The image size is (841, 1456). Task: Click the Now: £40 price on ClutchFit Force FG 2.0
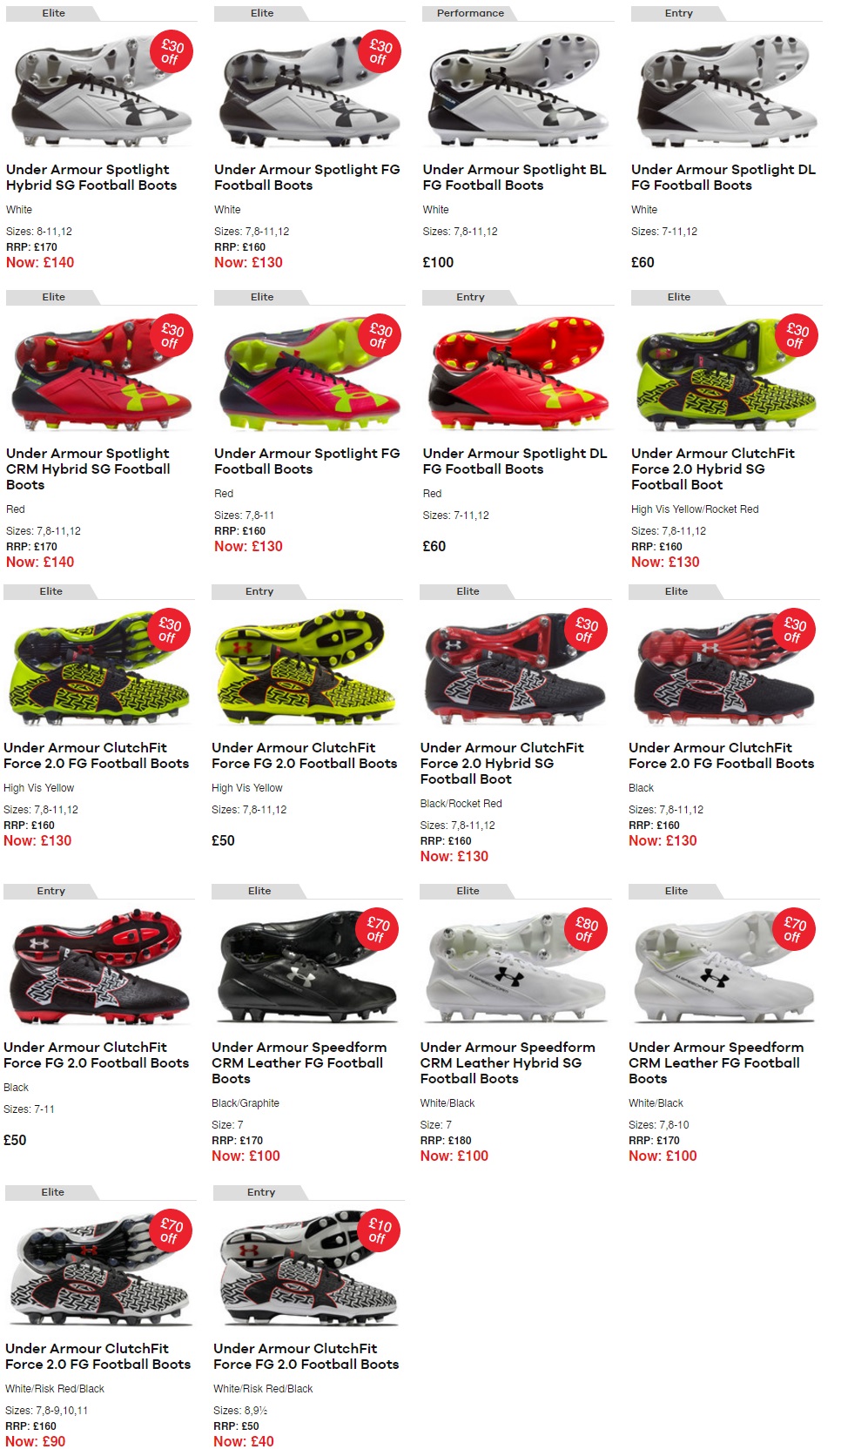pos(244,1442)
